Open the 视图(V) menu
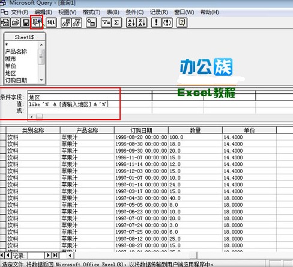293x267 pixels. (67, 12)
